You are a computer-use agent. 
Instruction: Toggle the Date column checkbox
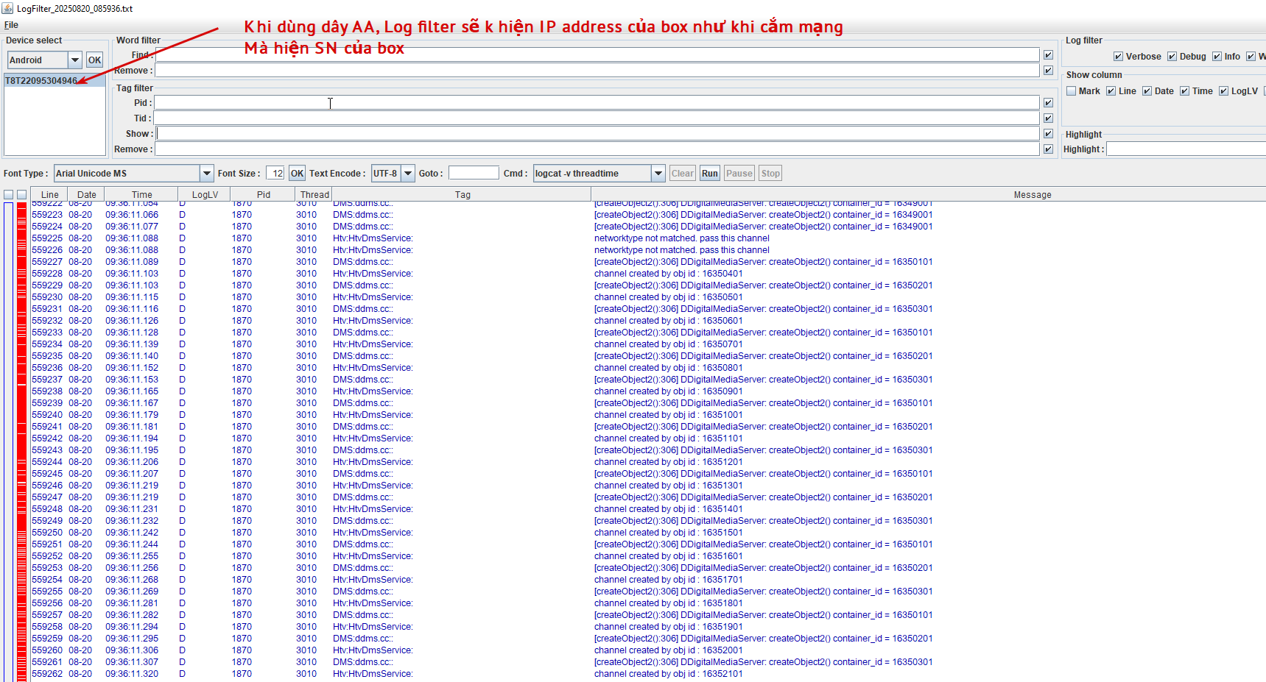click(x=1147, y=91)
